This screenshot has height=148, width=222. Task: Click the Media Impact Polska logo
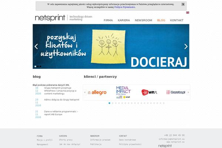tap(123, 92)
